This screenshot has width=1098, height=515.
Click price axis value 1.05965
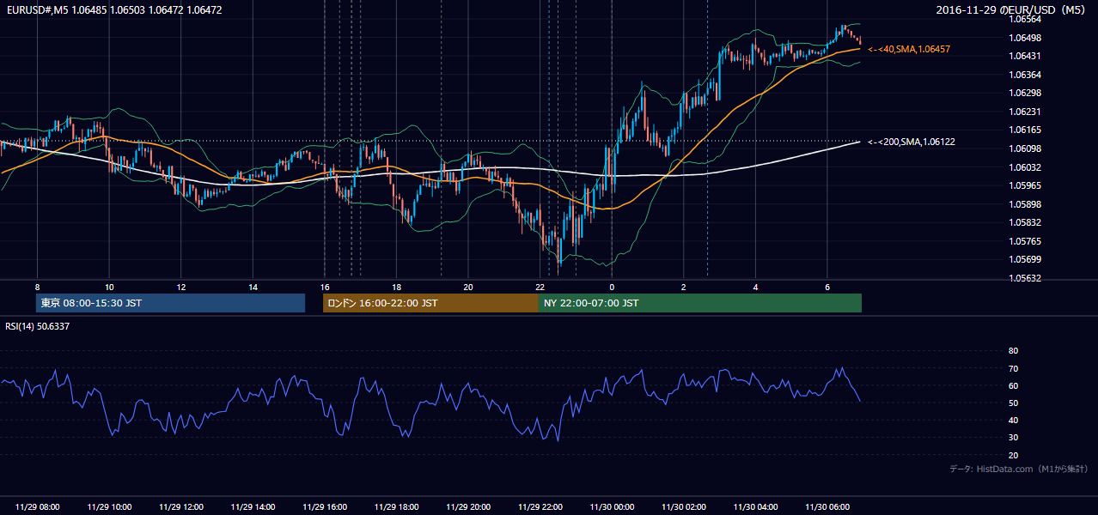[x=1025, y=185]
